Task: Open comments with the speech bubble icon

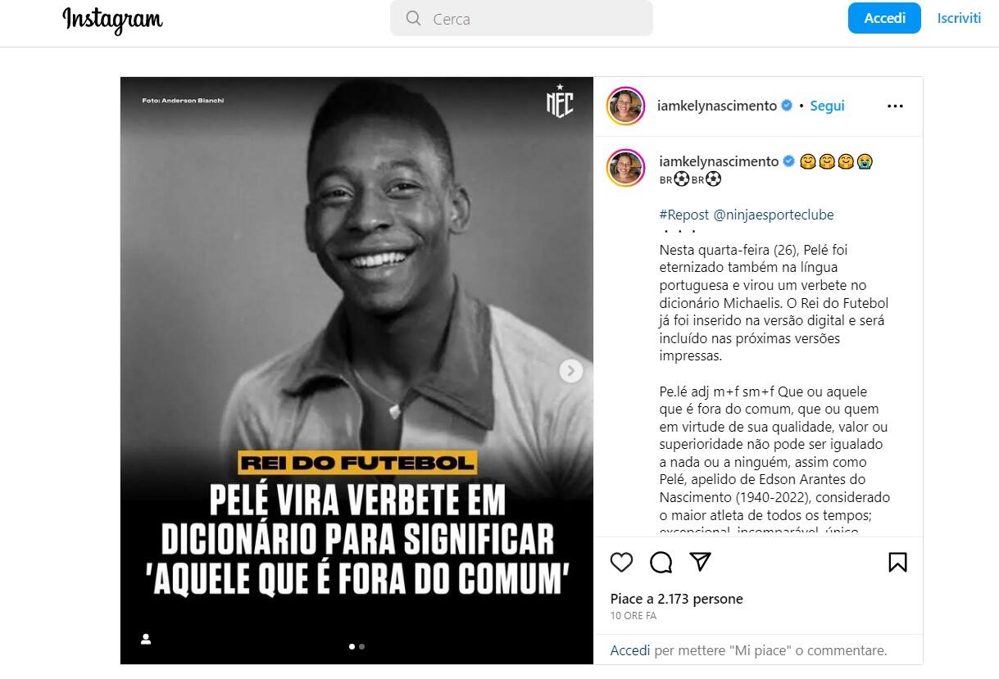Action: pyautogui.click(x=661, y=562)
